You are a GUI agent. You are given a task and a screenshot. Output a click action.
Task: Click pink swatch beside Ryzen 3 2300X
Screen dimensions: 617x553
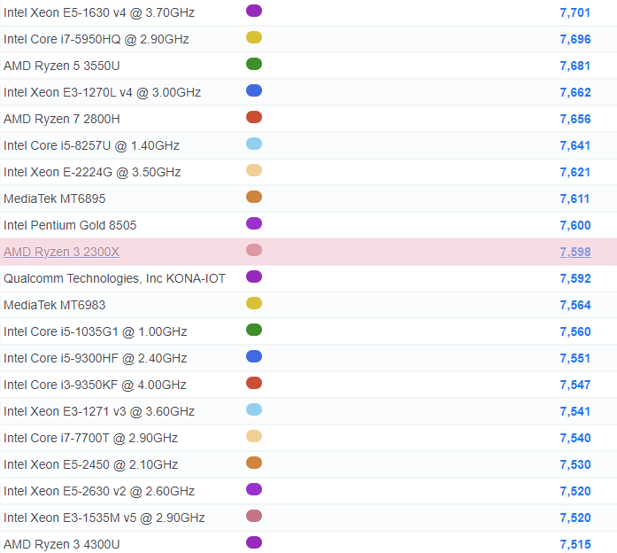254,250
